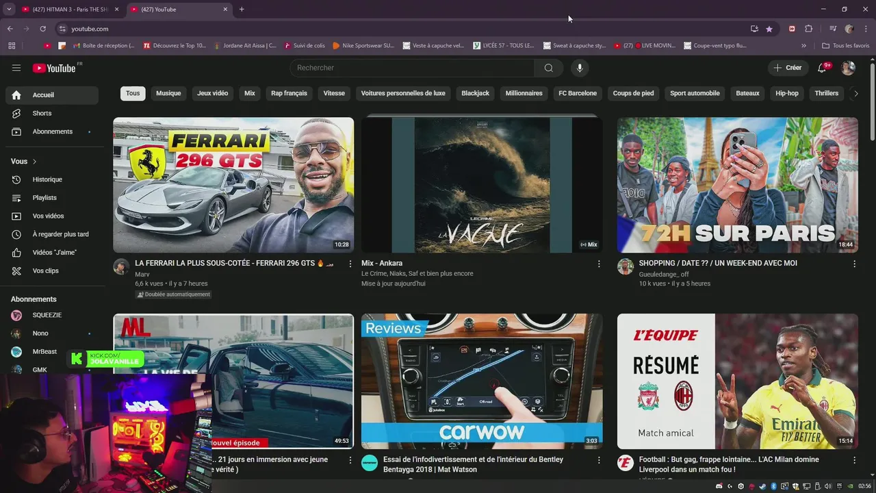
Task: Open the SQUEEZIE channel subscription
Action: coord(52,315)
